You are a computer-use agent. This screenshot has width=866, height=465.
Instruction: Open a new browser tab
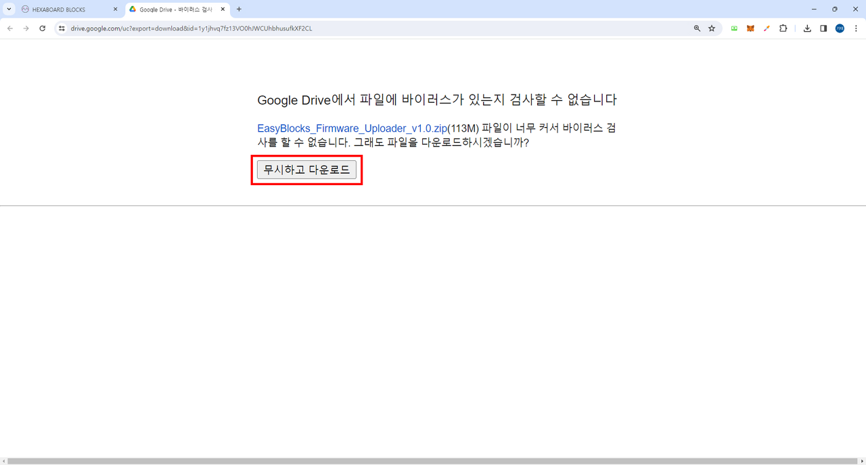239,9
